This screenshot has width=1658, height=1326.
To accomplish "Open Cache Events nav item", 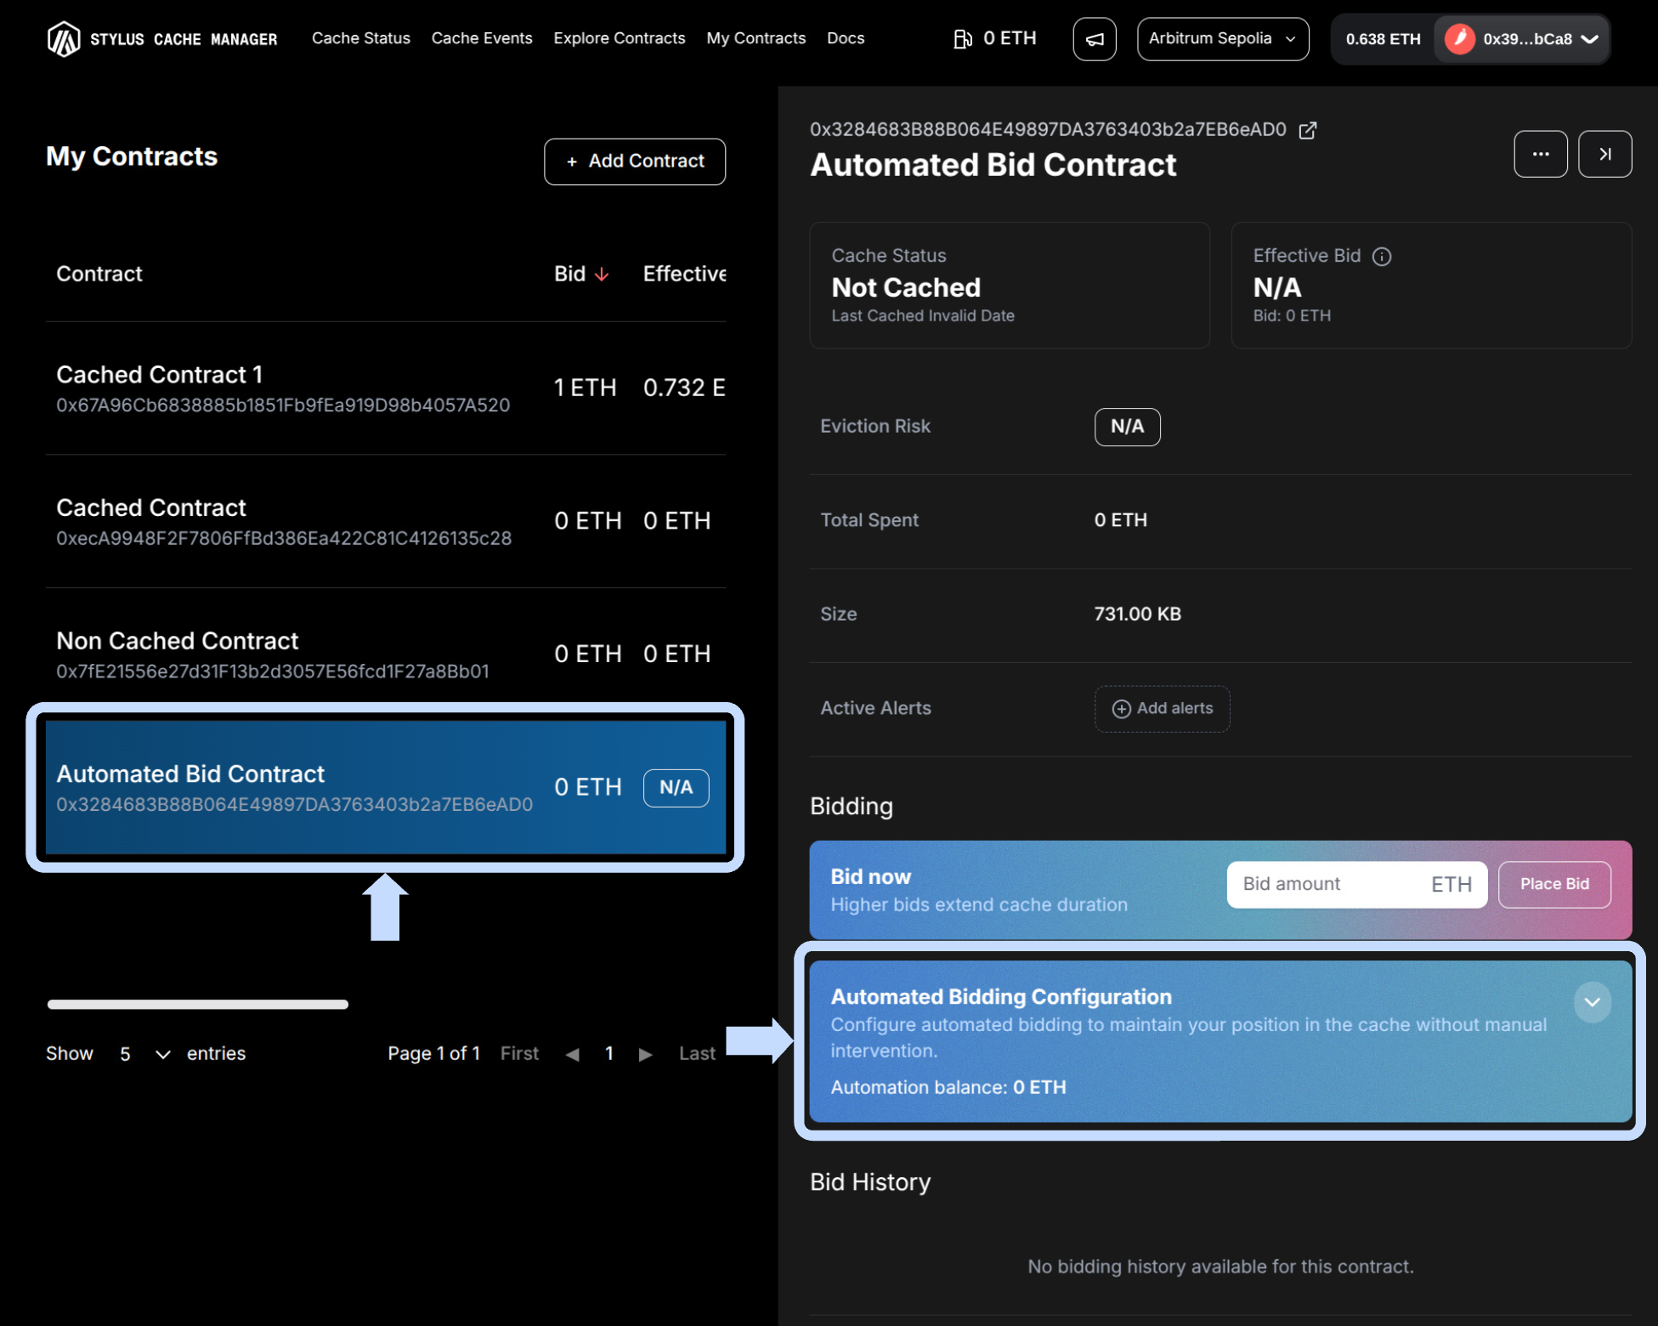I will 482,38.
